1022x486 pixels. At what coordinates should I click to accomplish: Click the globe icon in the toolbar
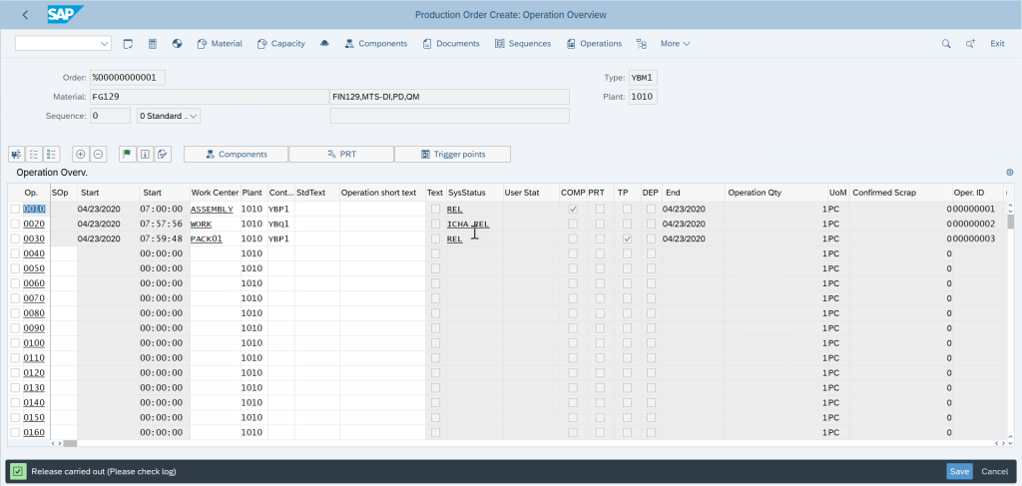pyautogui.click(x=177, y=44)
